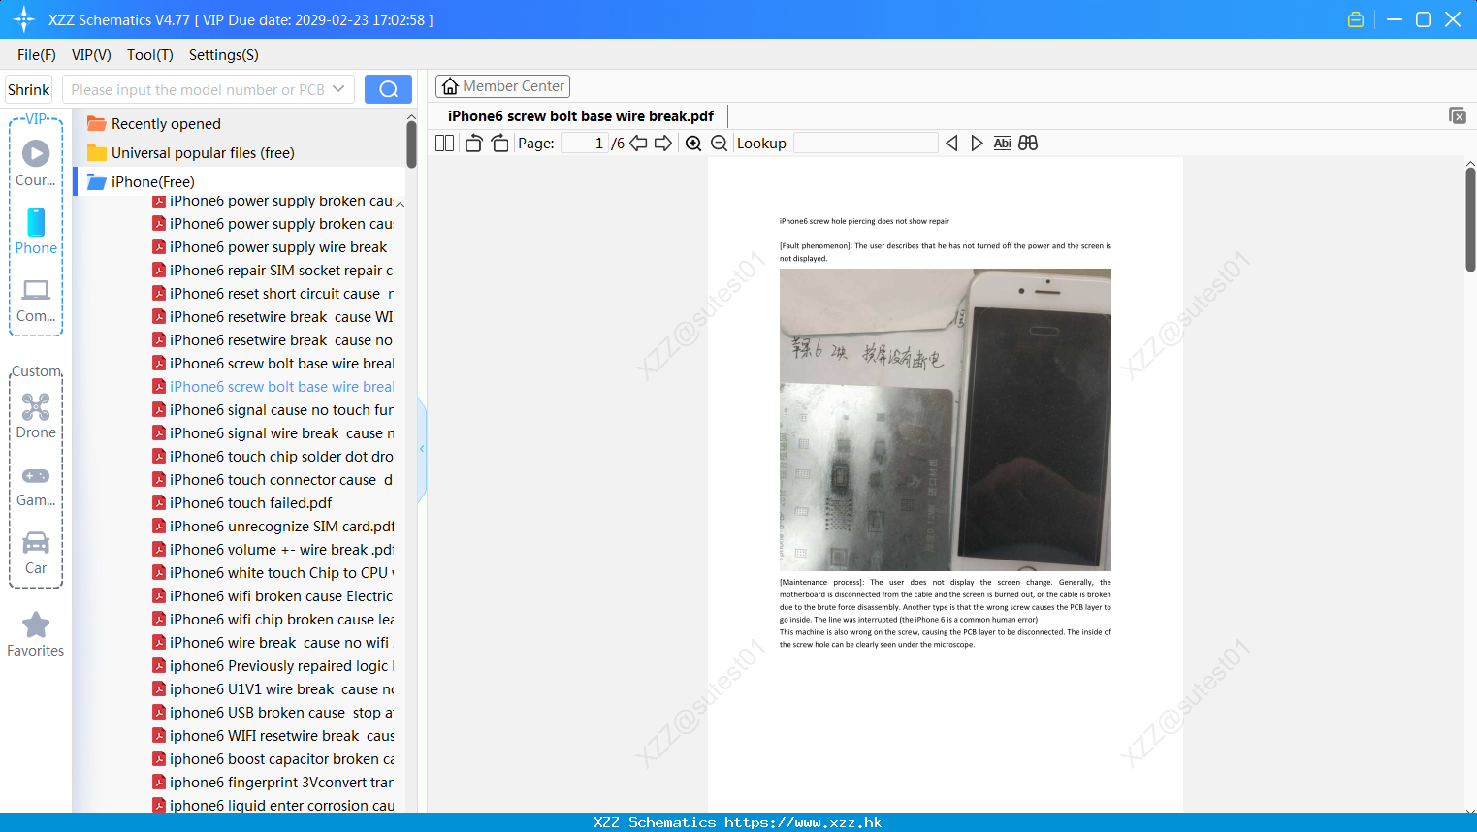
Task: Open the Tool(T) menu
Action: pyautogui.click(x=150, y=55)
